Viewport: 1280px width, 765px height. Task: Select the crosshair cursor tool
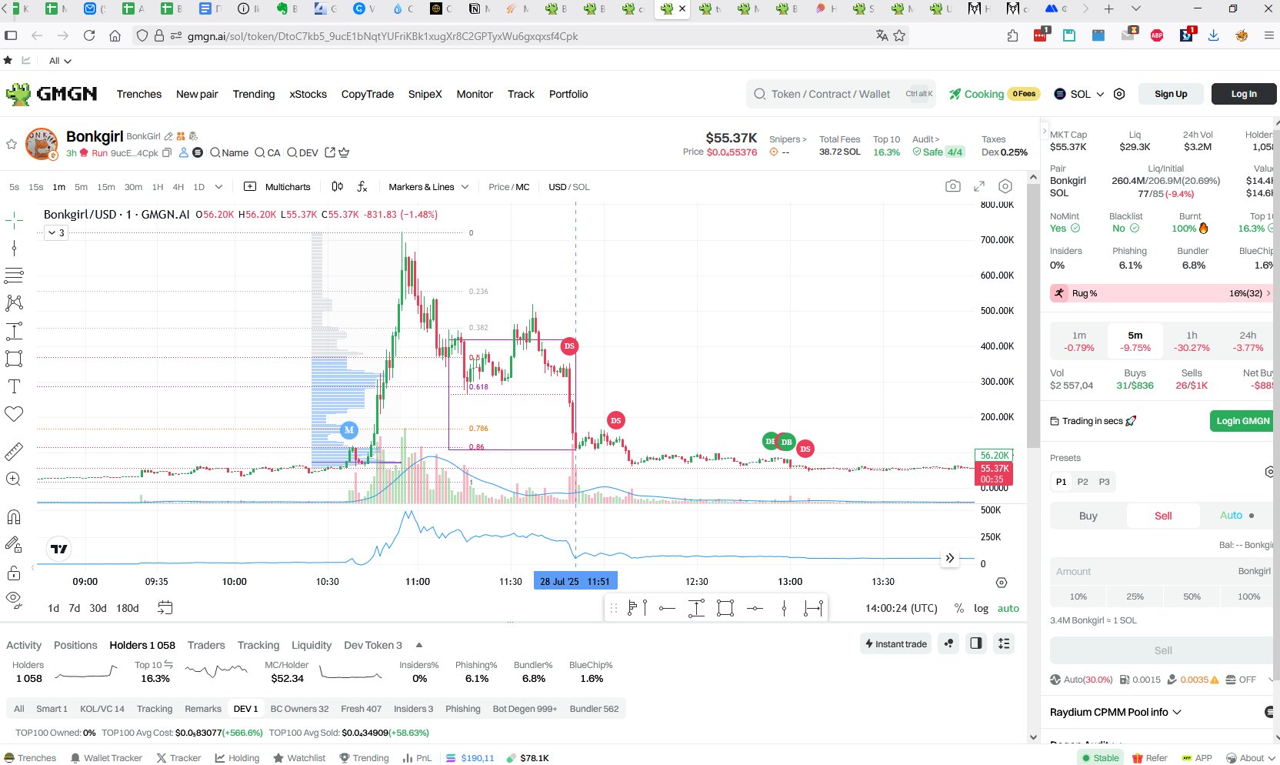[x=14, y=220]
